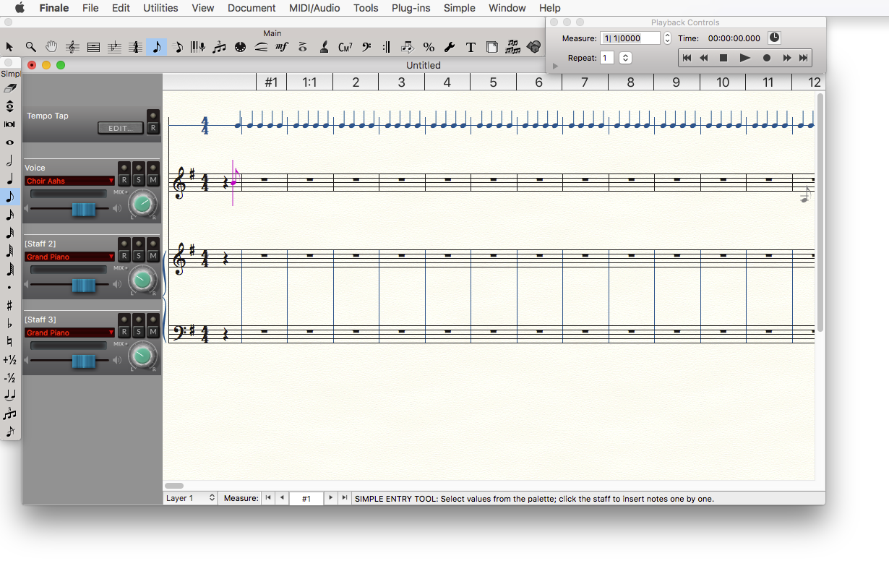Open the Layer 1 selector
The width and height of the screenshot is (889, 574).
191,498
